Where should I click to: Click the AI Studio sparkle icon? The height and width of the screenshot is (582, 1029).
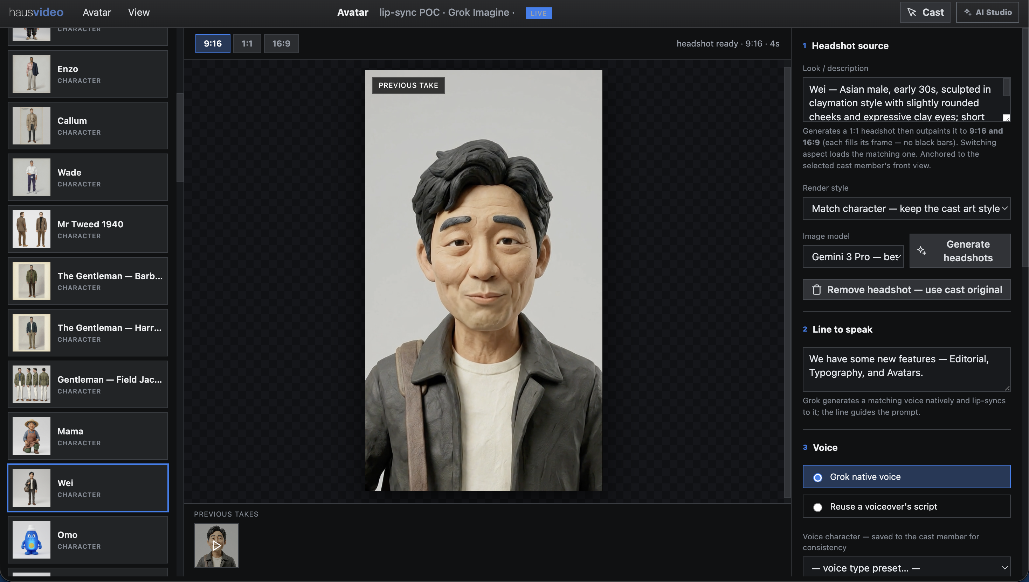tap(967, 12)
